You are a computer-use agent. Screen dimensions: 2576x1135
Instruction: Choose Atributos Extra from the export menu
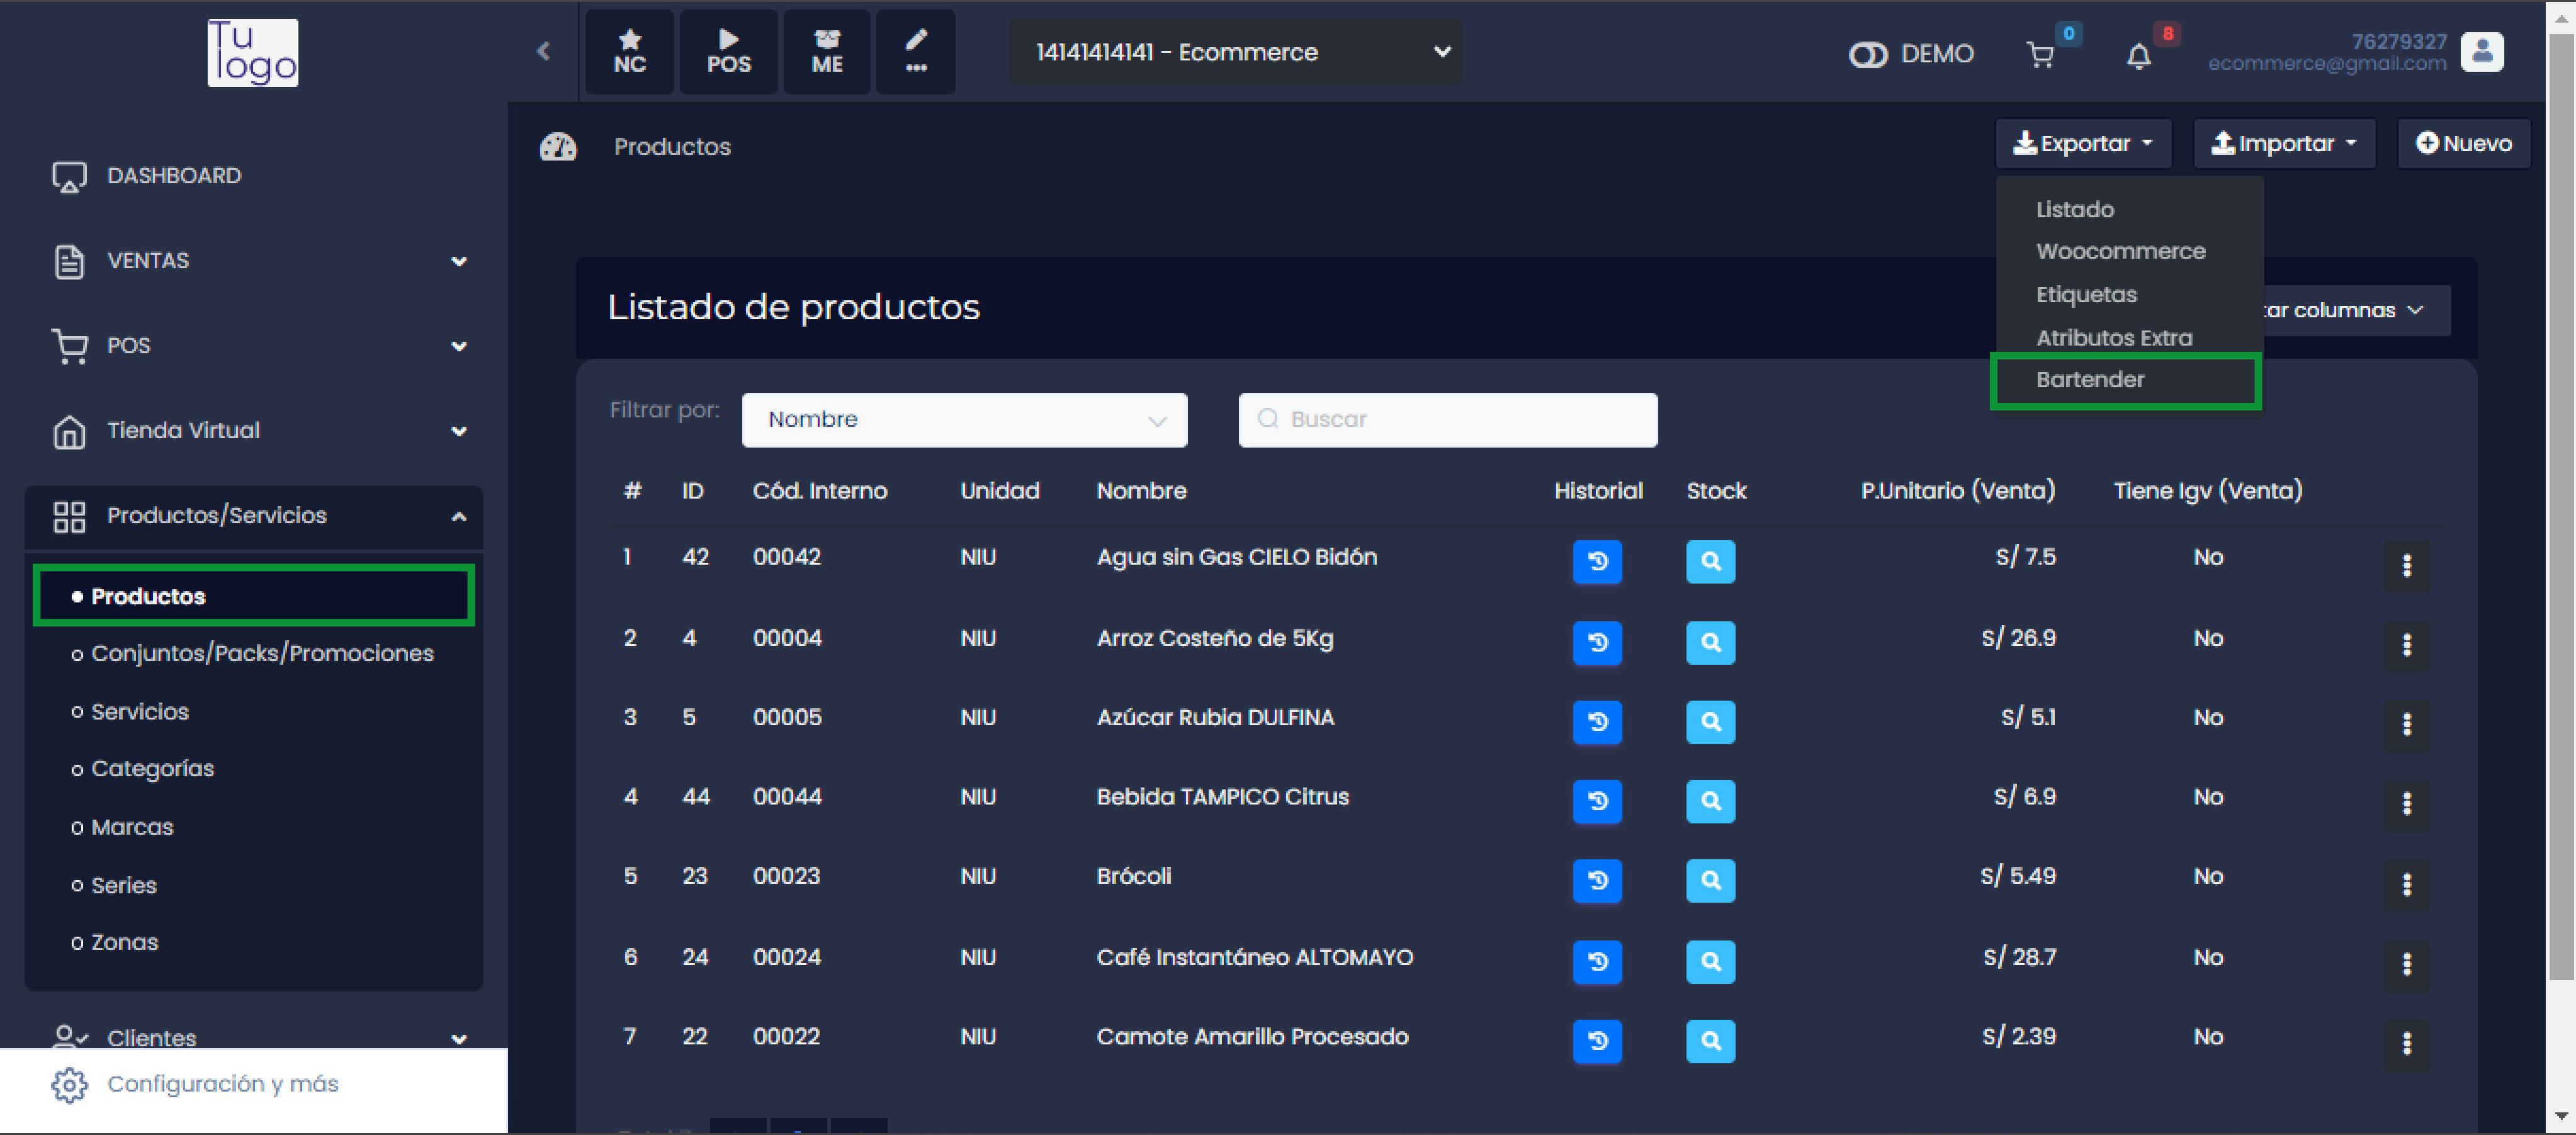point(2114,338)
